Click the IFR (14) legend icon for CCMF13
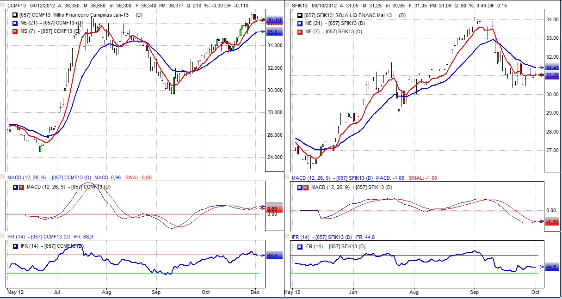562x299 pixels. (x=16, y=246)
